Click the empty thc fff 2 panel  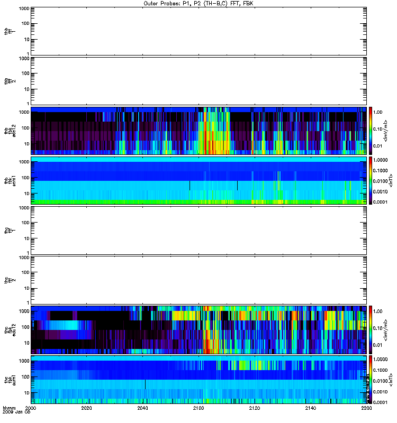[x=198, y=280]
